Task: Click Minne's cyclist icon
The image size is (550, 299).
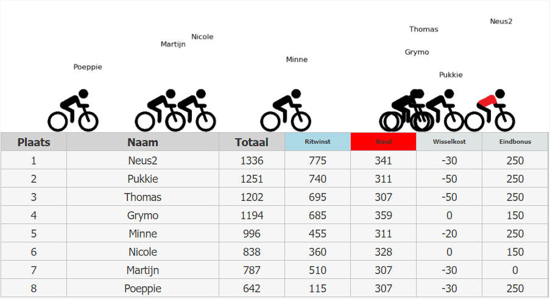Action: pyautogui.click(x=286, y=111)
